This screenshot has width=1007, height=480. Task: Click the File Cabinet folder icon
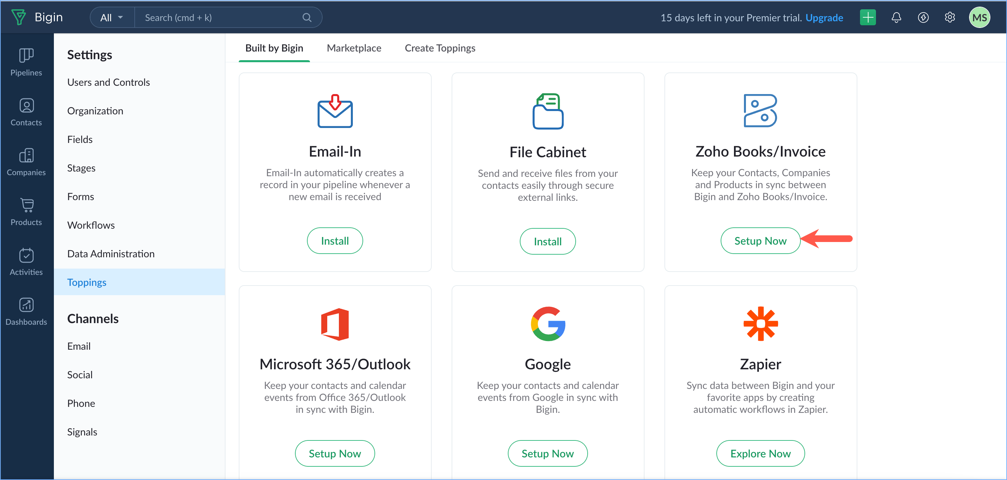(x=548, y=111)
